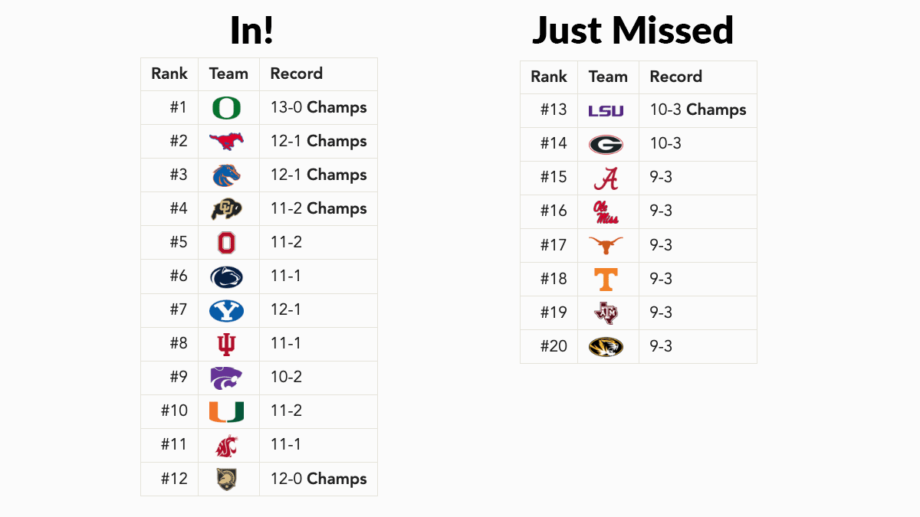Click the BYU logo
The width and height of the screenshot is (920, 517).
click(226, 310)
